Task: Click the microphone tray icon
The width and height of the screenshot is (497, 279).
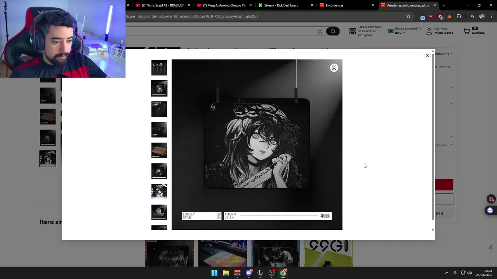Action: tap(455, 273)
